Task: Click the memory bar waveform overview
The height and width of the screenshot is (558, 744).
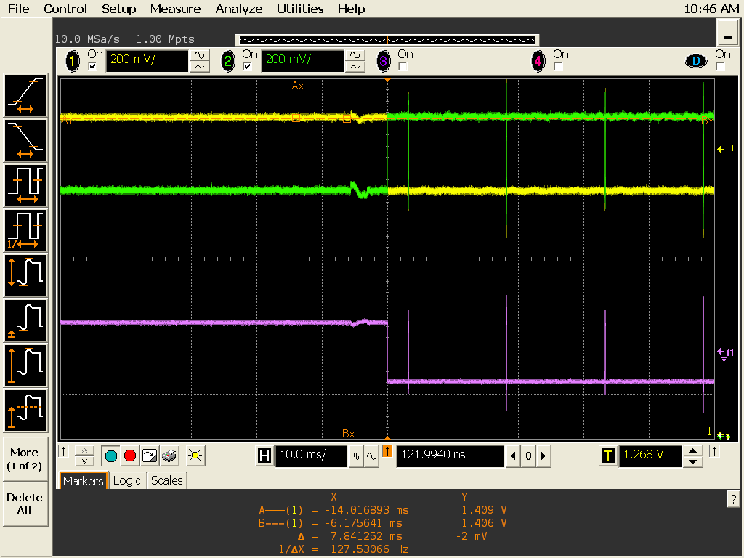Action: tap(387, 40)
